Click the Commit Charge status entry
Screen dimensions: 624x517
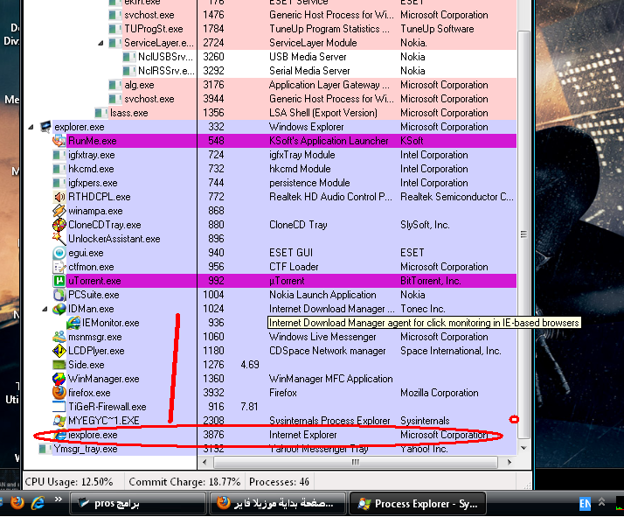coord(184,482)
